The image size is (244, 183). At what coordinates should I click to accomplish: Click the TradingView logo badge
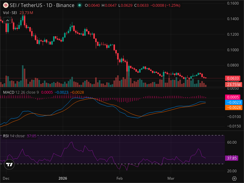click(9, 164)
